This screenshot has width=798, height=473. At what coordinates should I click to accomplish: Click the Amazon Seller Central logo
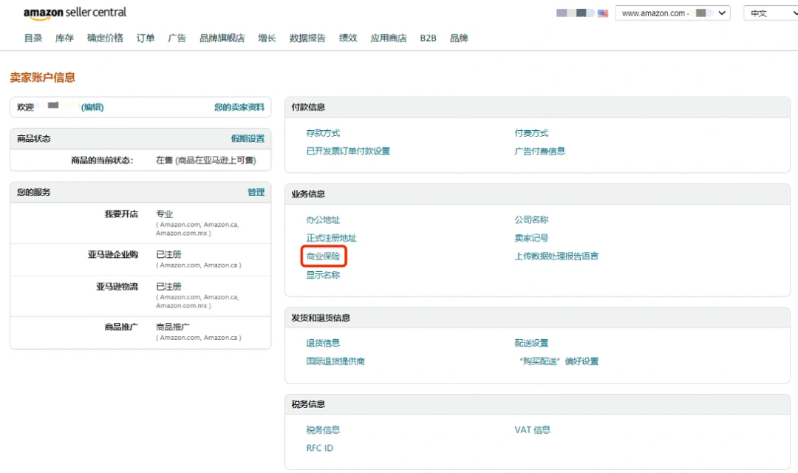point(74,13)
